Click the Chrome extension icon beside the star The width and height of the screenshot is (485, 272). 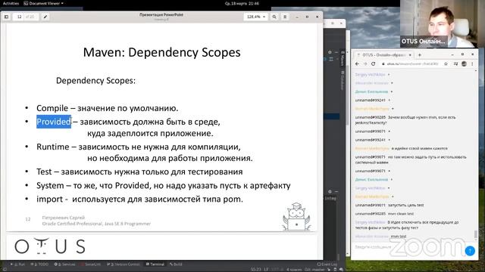(x=455, y=63)
